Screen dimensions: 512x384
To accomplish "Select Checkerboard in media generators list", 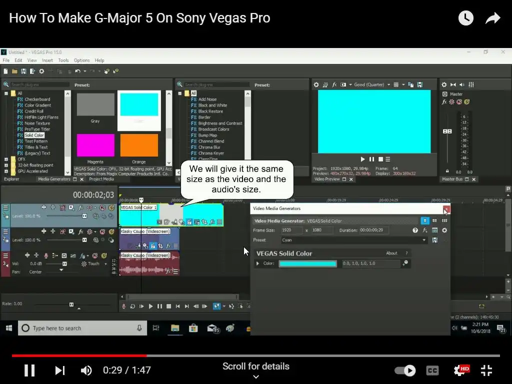I will point(37,99).
